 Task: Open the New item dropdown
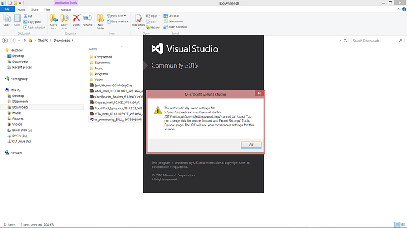point(116,16)
